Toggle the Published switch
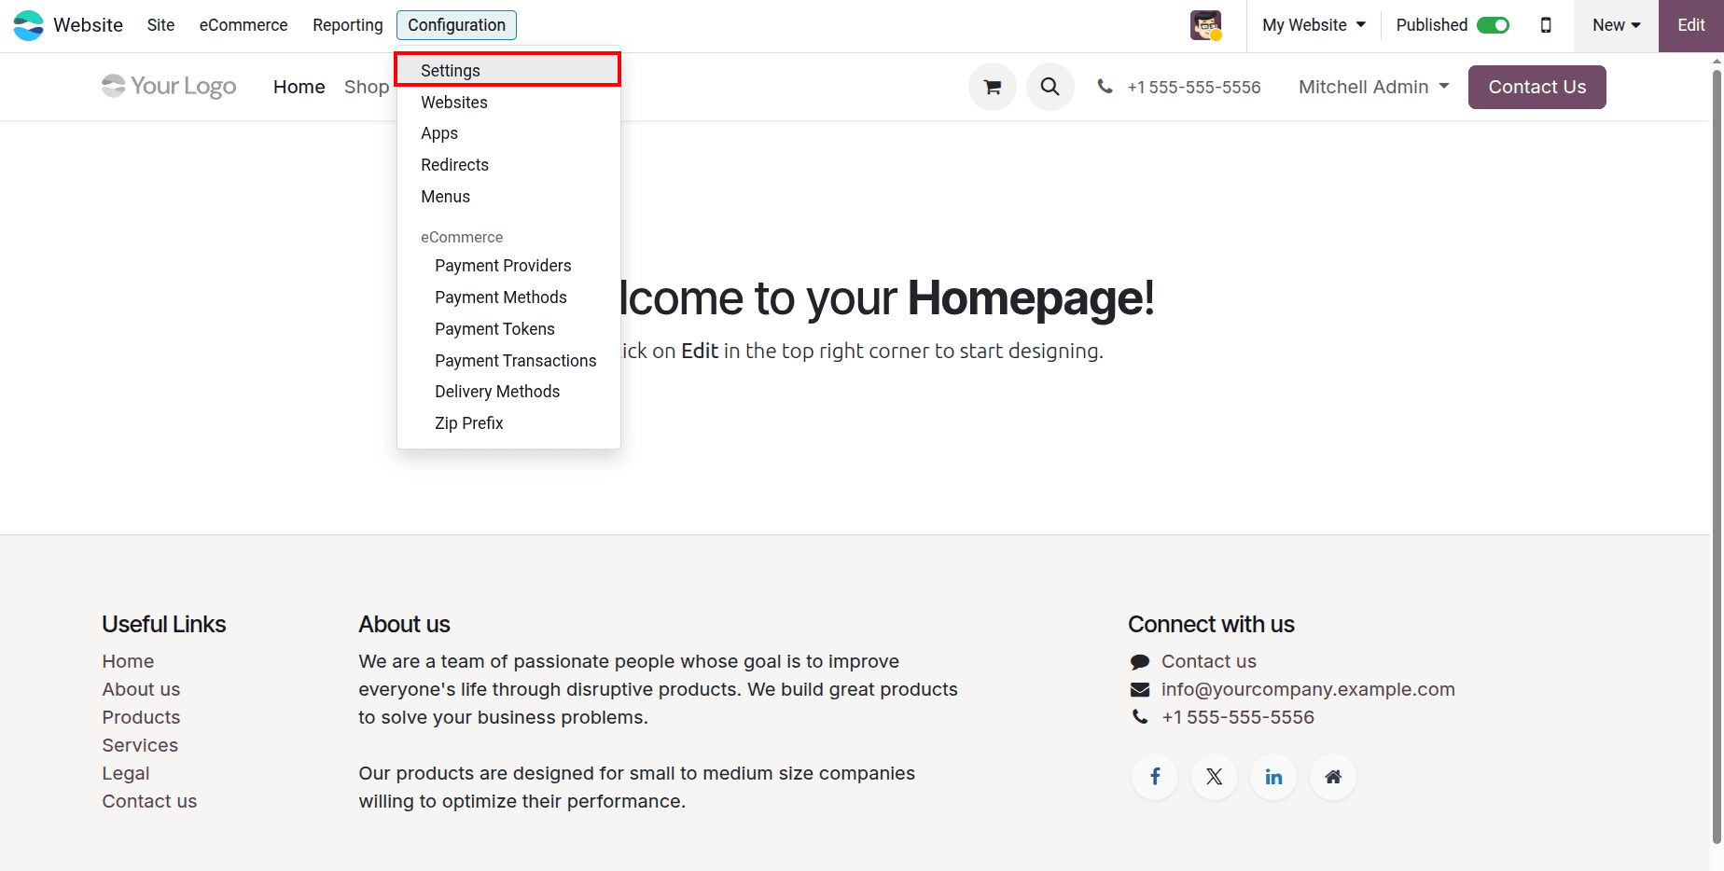 (1493, 25)
